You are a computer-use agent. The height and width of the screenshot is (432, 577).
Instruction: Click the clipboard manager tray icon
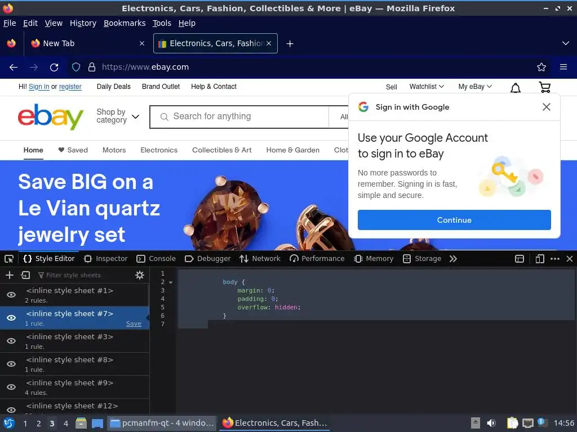tap(512, 423)
